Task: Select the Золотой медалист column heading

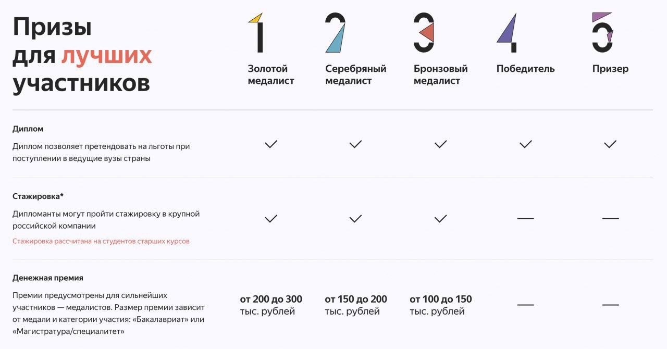Action: click(x=270, y=75)
